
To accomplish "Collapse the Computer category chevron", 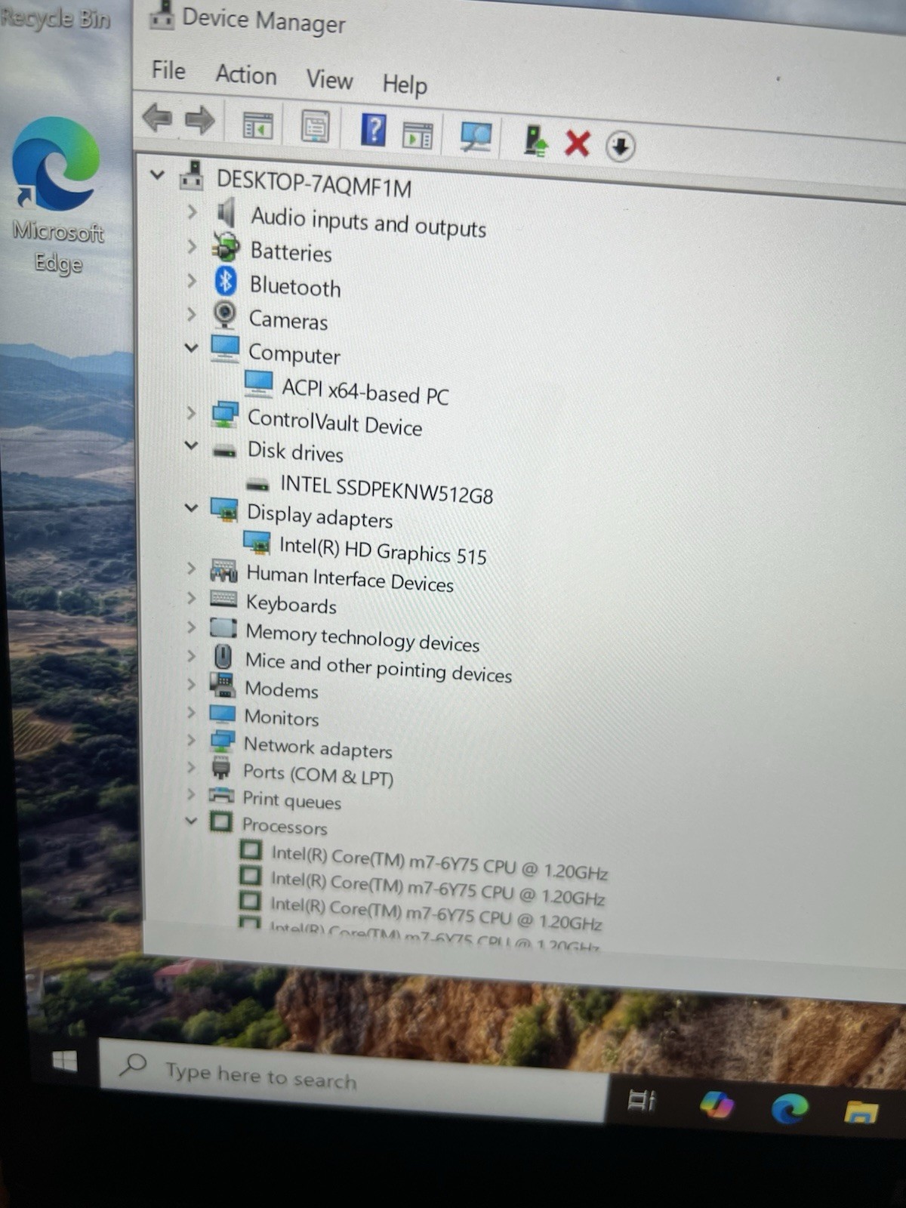I will click(x=191, y=348).
